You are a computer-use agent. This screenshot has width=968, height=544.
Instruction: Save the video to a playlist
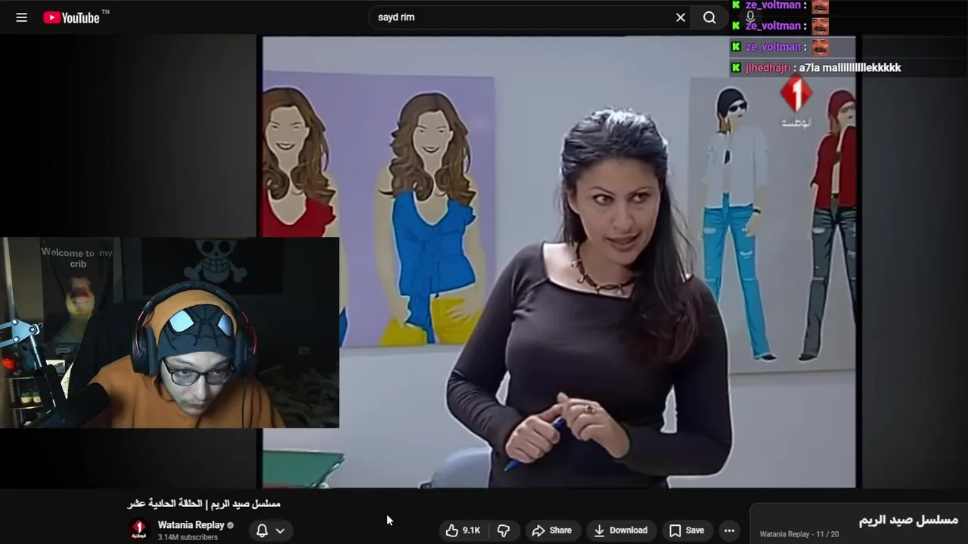(687, 530)
